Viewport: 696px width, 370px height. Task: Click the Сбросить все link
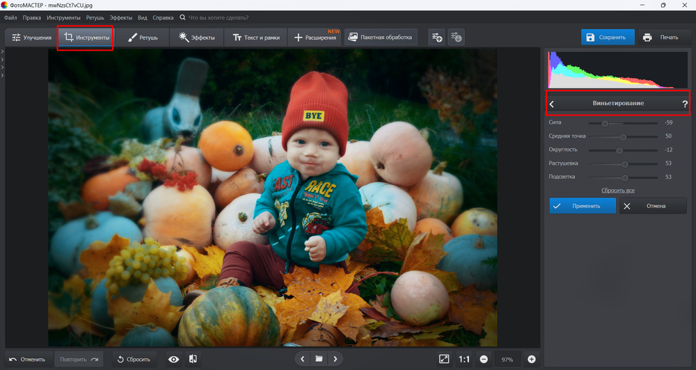[617, 190]
